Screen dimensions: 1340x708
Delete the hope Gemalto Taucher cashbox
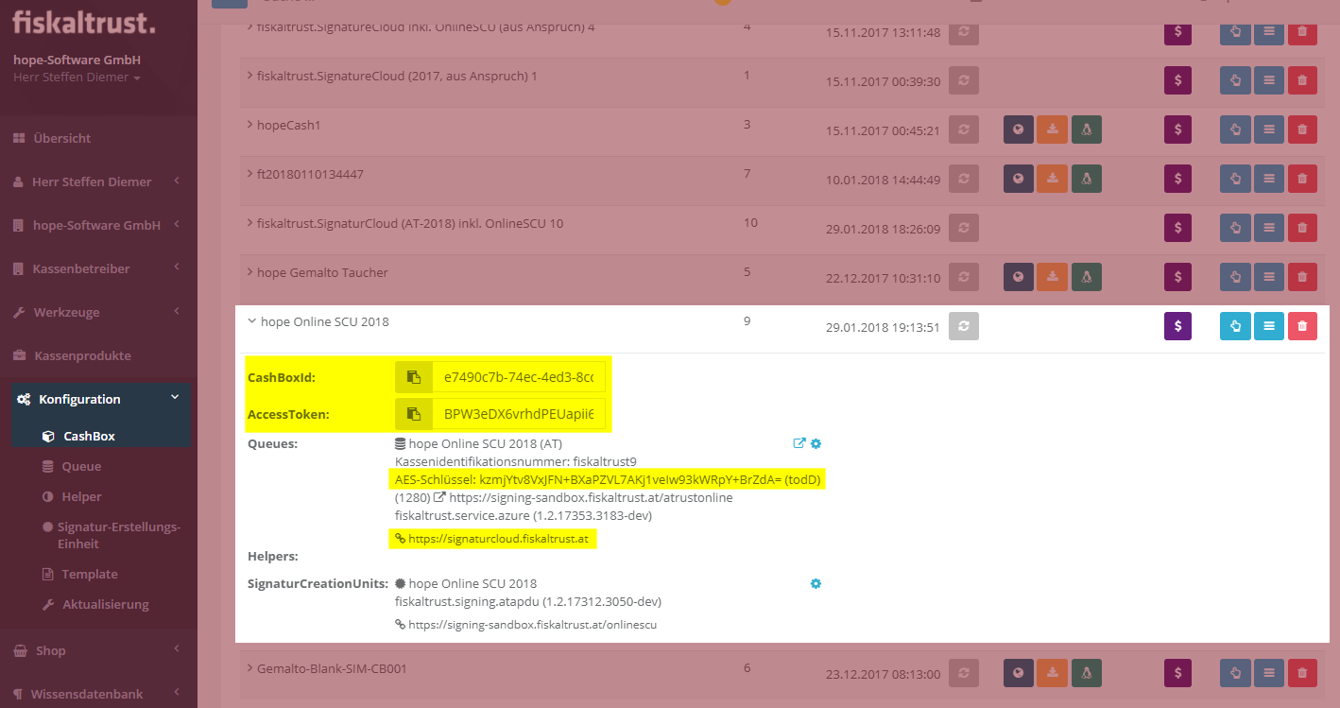pyautogui.click(x=1302, y=277)
